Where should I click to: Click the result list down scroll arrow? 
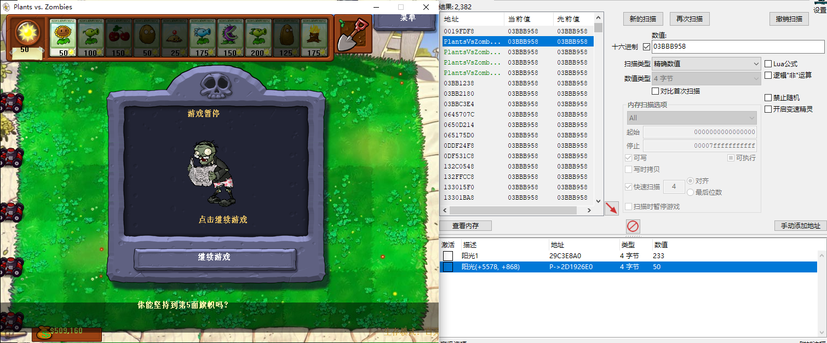click(x=598, y=201)
